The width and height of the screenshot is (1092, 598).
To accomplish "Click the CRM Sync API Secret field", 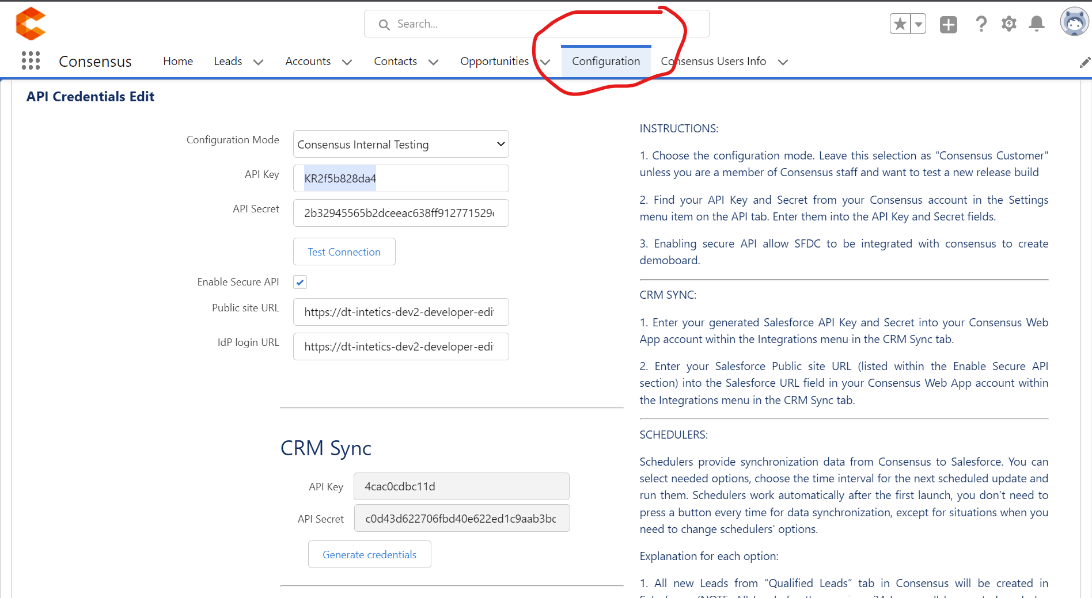I will click(x=461, y=518).
